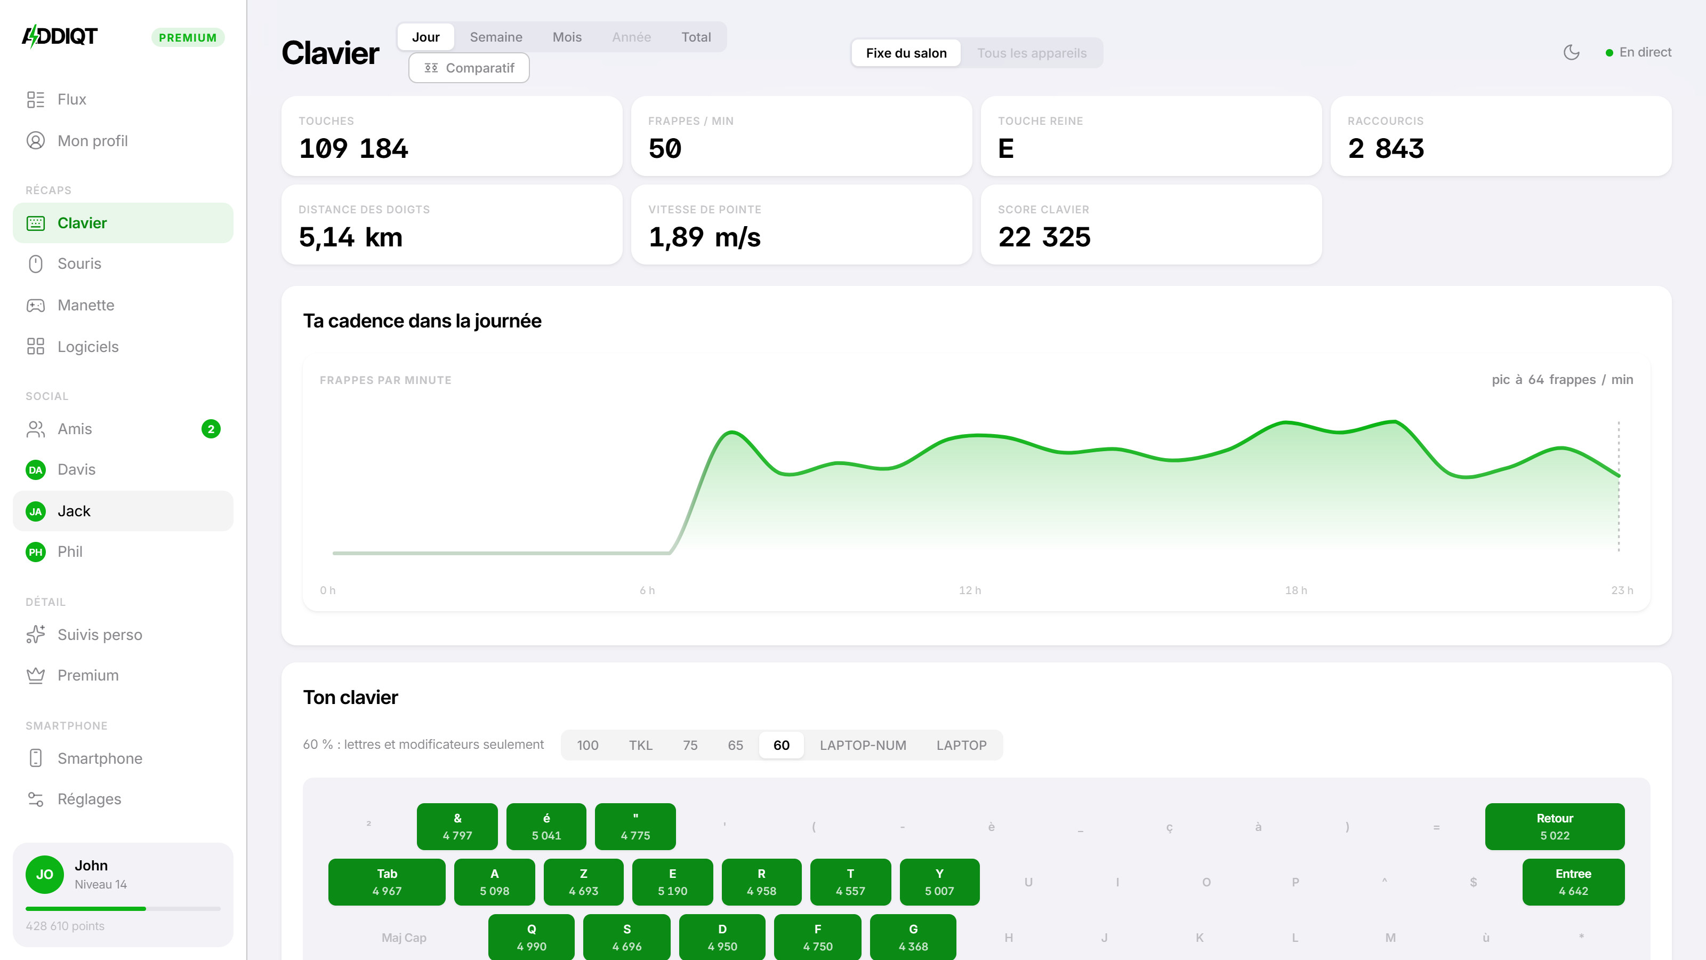Click the Suivis perso sparkle icon
The width and height of the screenshot is (1706, 960).
(x=36, y=635)
